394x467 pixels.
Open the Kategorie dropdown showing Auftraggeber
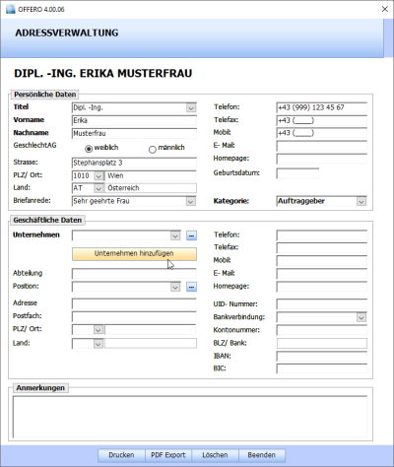click(x=361, y=201)
